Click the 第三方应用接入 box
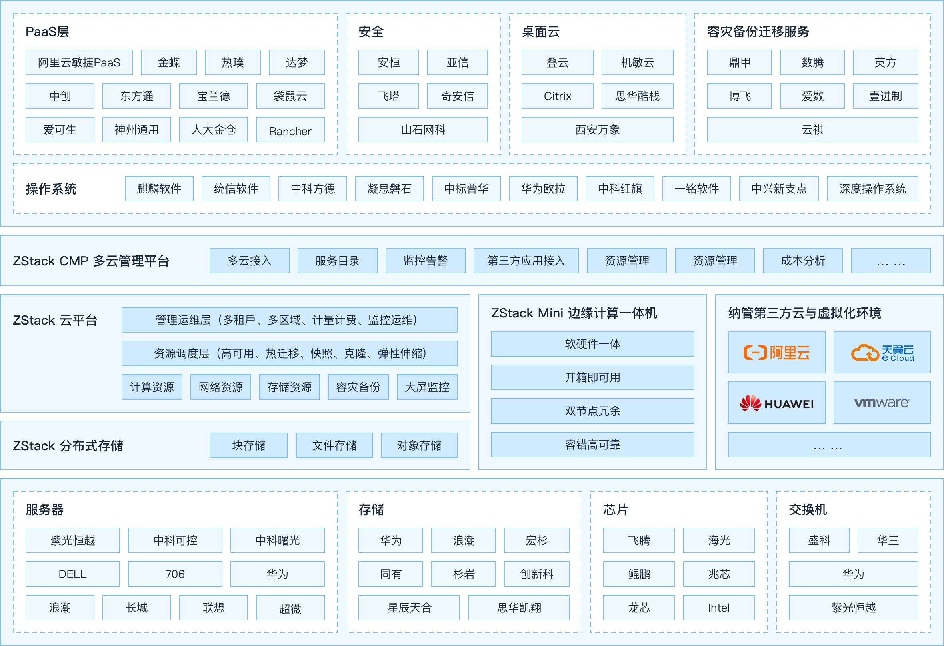This screenshot has width=944, height=646. (526, 261)
